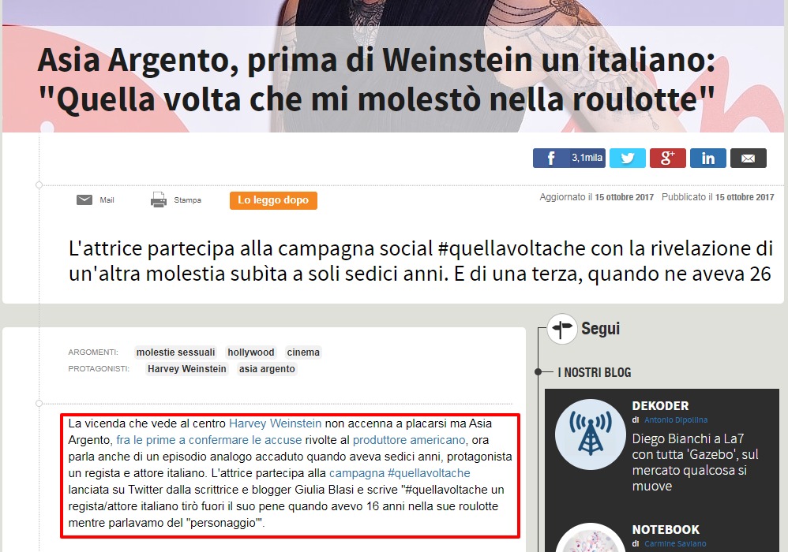Open author Antonio Dipollina link
The width and height of the screenshot is (788, 552).
pyautogui.click(x=675, y=420)
